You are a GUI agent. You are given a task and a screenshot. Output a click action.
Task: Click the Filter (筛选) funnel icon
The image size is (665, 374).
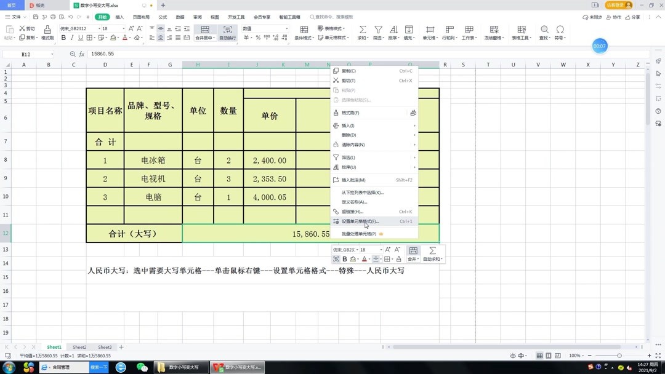377,30
